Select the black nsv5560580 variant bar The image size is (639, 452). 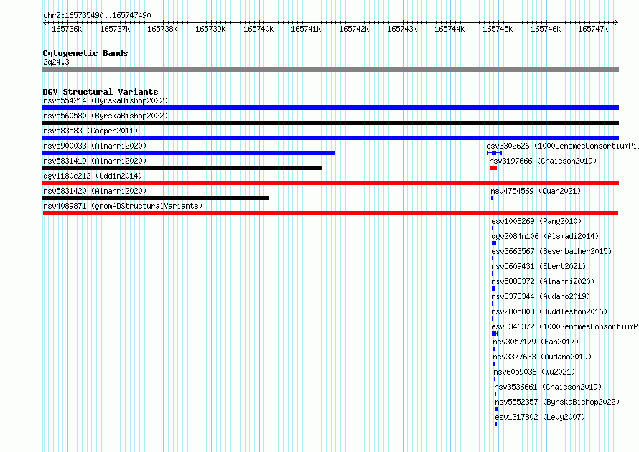330,123
